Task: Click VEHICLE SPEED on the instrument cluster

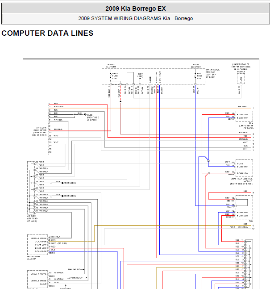Action: (38, 238)
